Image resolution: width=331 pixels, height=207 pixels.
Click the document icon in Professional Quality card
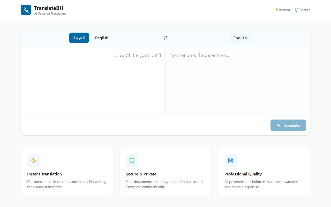pyautogui.click(x=231, y=160)
